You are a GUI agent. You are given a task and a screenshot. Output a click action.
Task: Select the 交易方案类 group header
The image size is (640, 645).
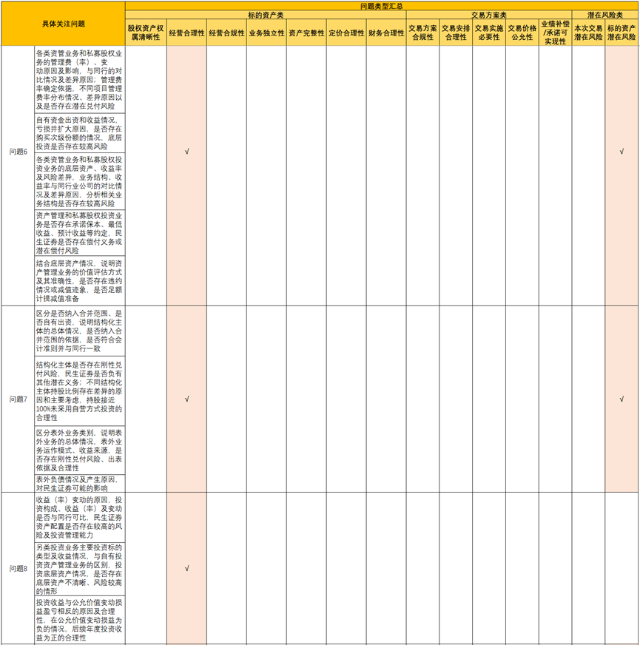coord(488,15)
